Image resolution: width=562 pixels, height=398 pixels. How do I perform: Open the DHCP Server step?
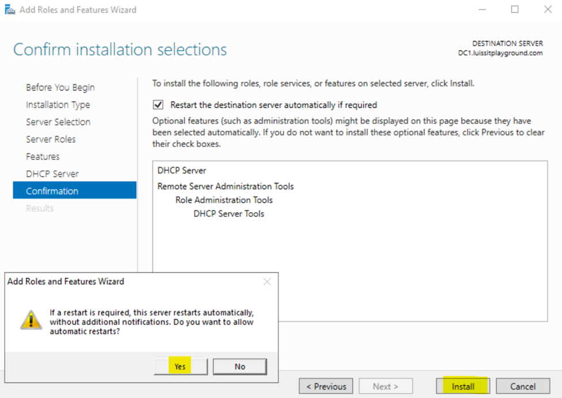(52, 174)
